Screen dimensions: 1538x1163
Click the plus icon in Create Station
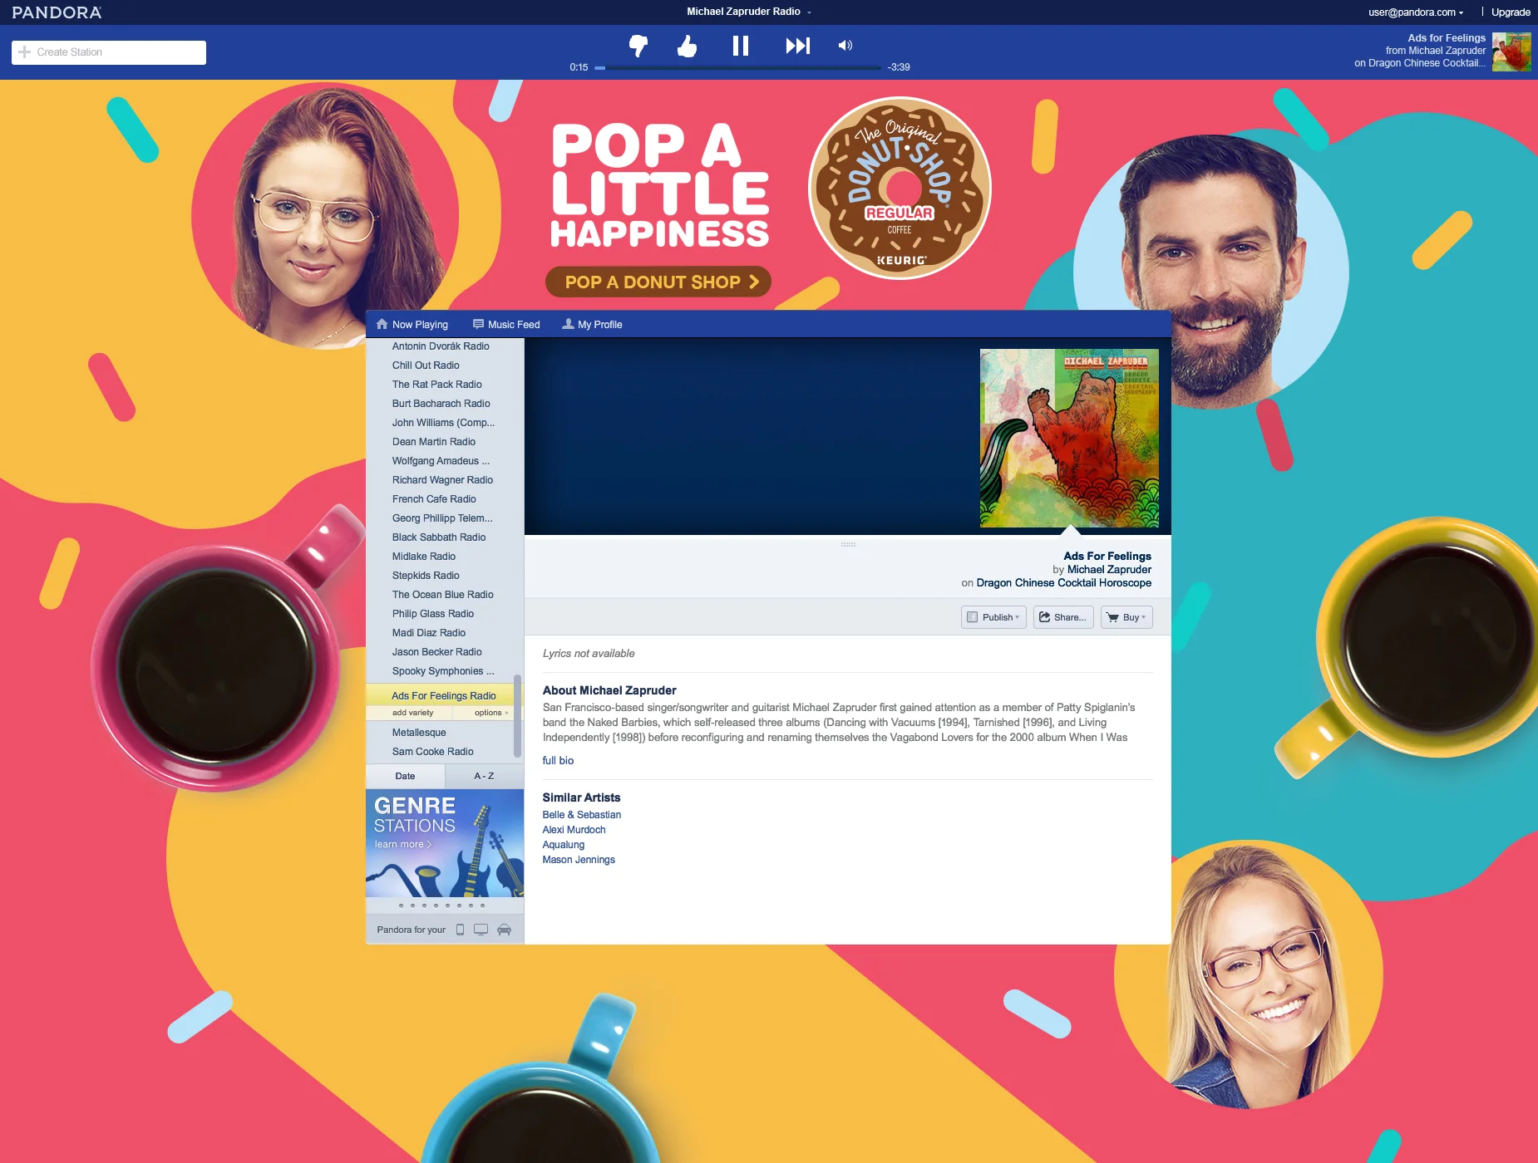[x=24, y=52]
